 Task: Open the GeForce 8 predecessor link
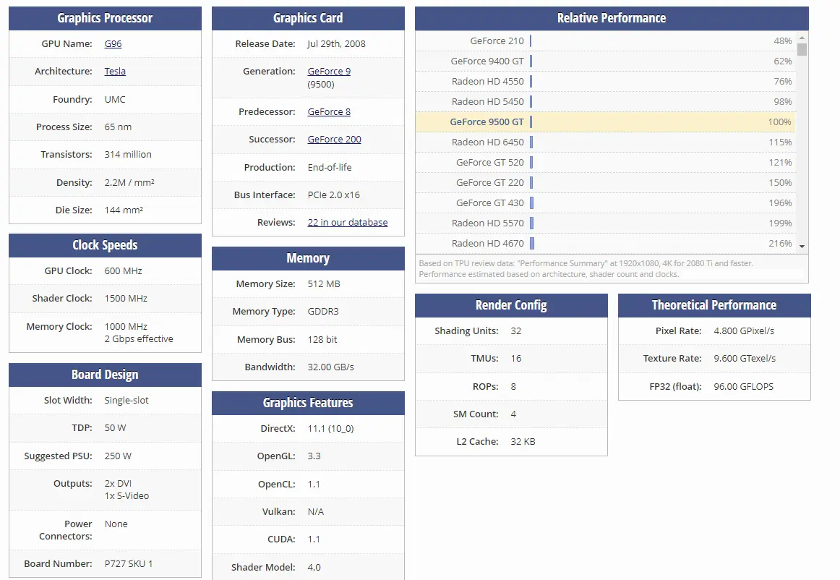click(329, 111)
